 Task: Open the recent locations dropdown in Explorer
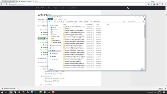coord(54,22)
